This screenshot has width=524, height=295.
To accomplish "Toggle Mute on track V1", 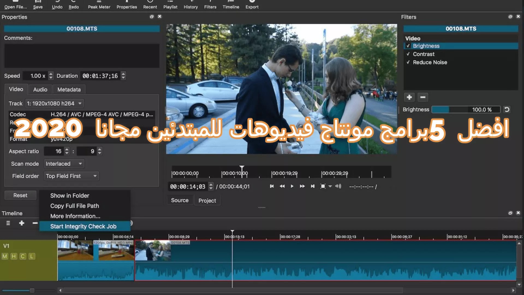I will (x=5, y=256).
